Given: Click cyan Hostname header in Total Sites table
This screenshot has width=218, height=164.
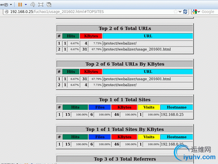Looking at the screenshot, I should tap(176, 107).
